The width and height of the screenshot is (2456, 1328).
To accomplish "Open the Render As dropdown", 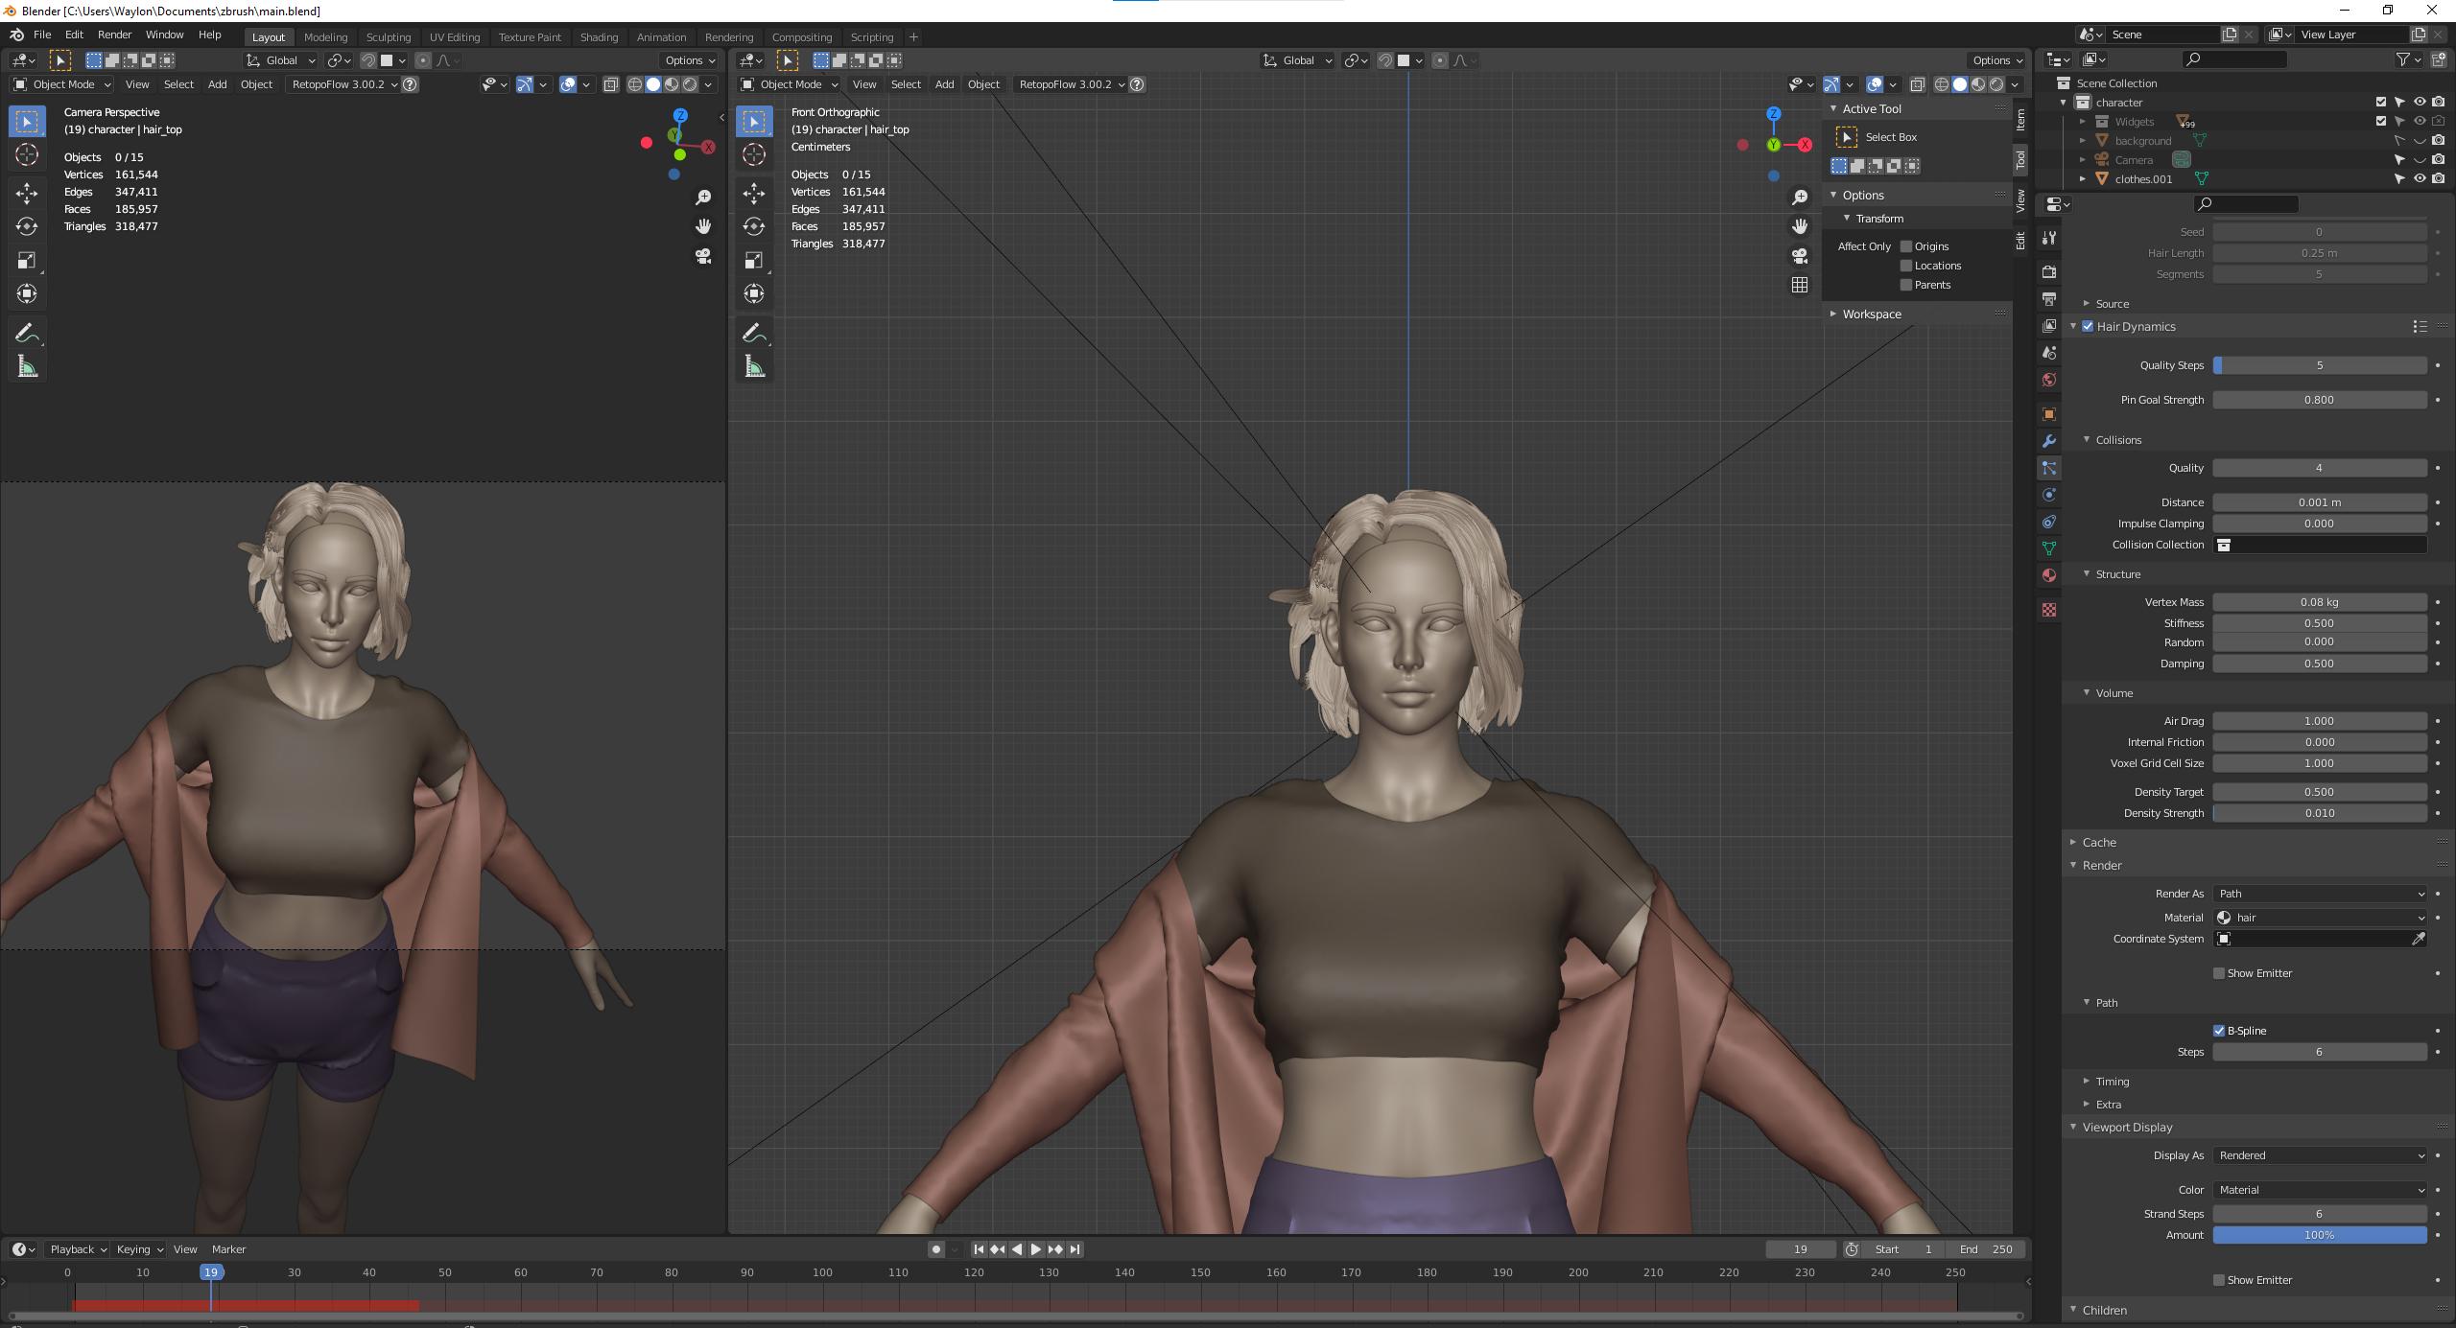I will [2319, 894].
